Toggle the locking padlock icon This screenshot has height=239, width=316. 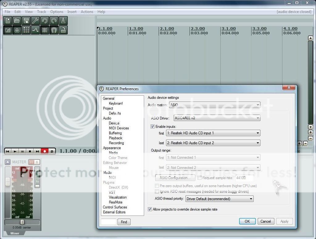coord(63,30)
